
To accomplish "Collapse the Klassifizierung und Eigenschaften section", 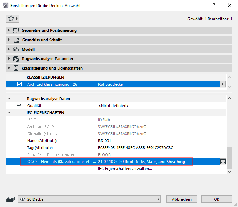I will (9, 68).
